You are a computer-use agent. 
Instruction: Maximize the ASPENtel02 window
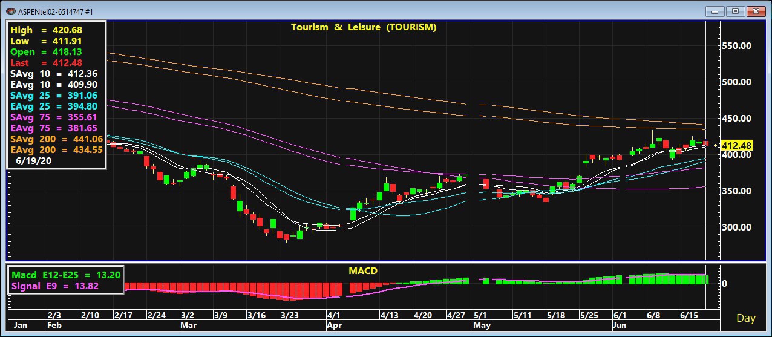[735, 11]
